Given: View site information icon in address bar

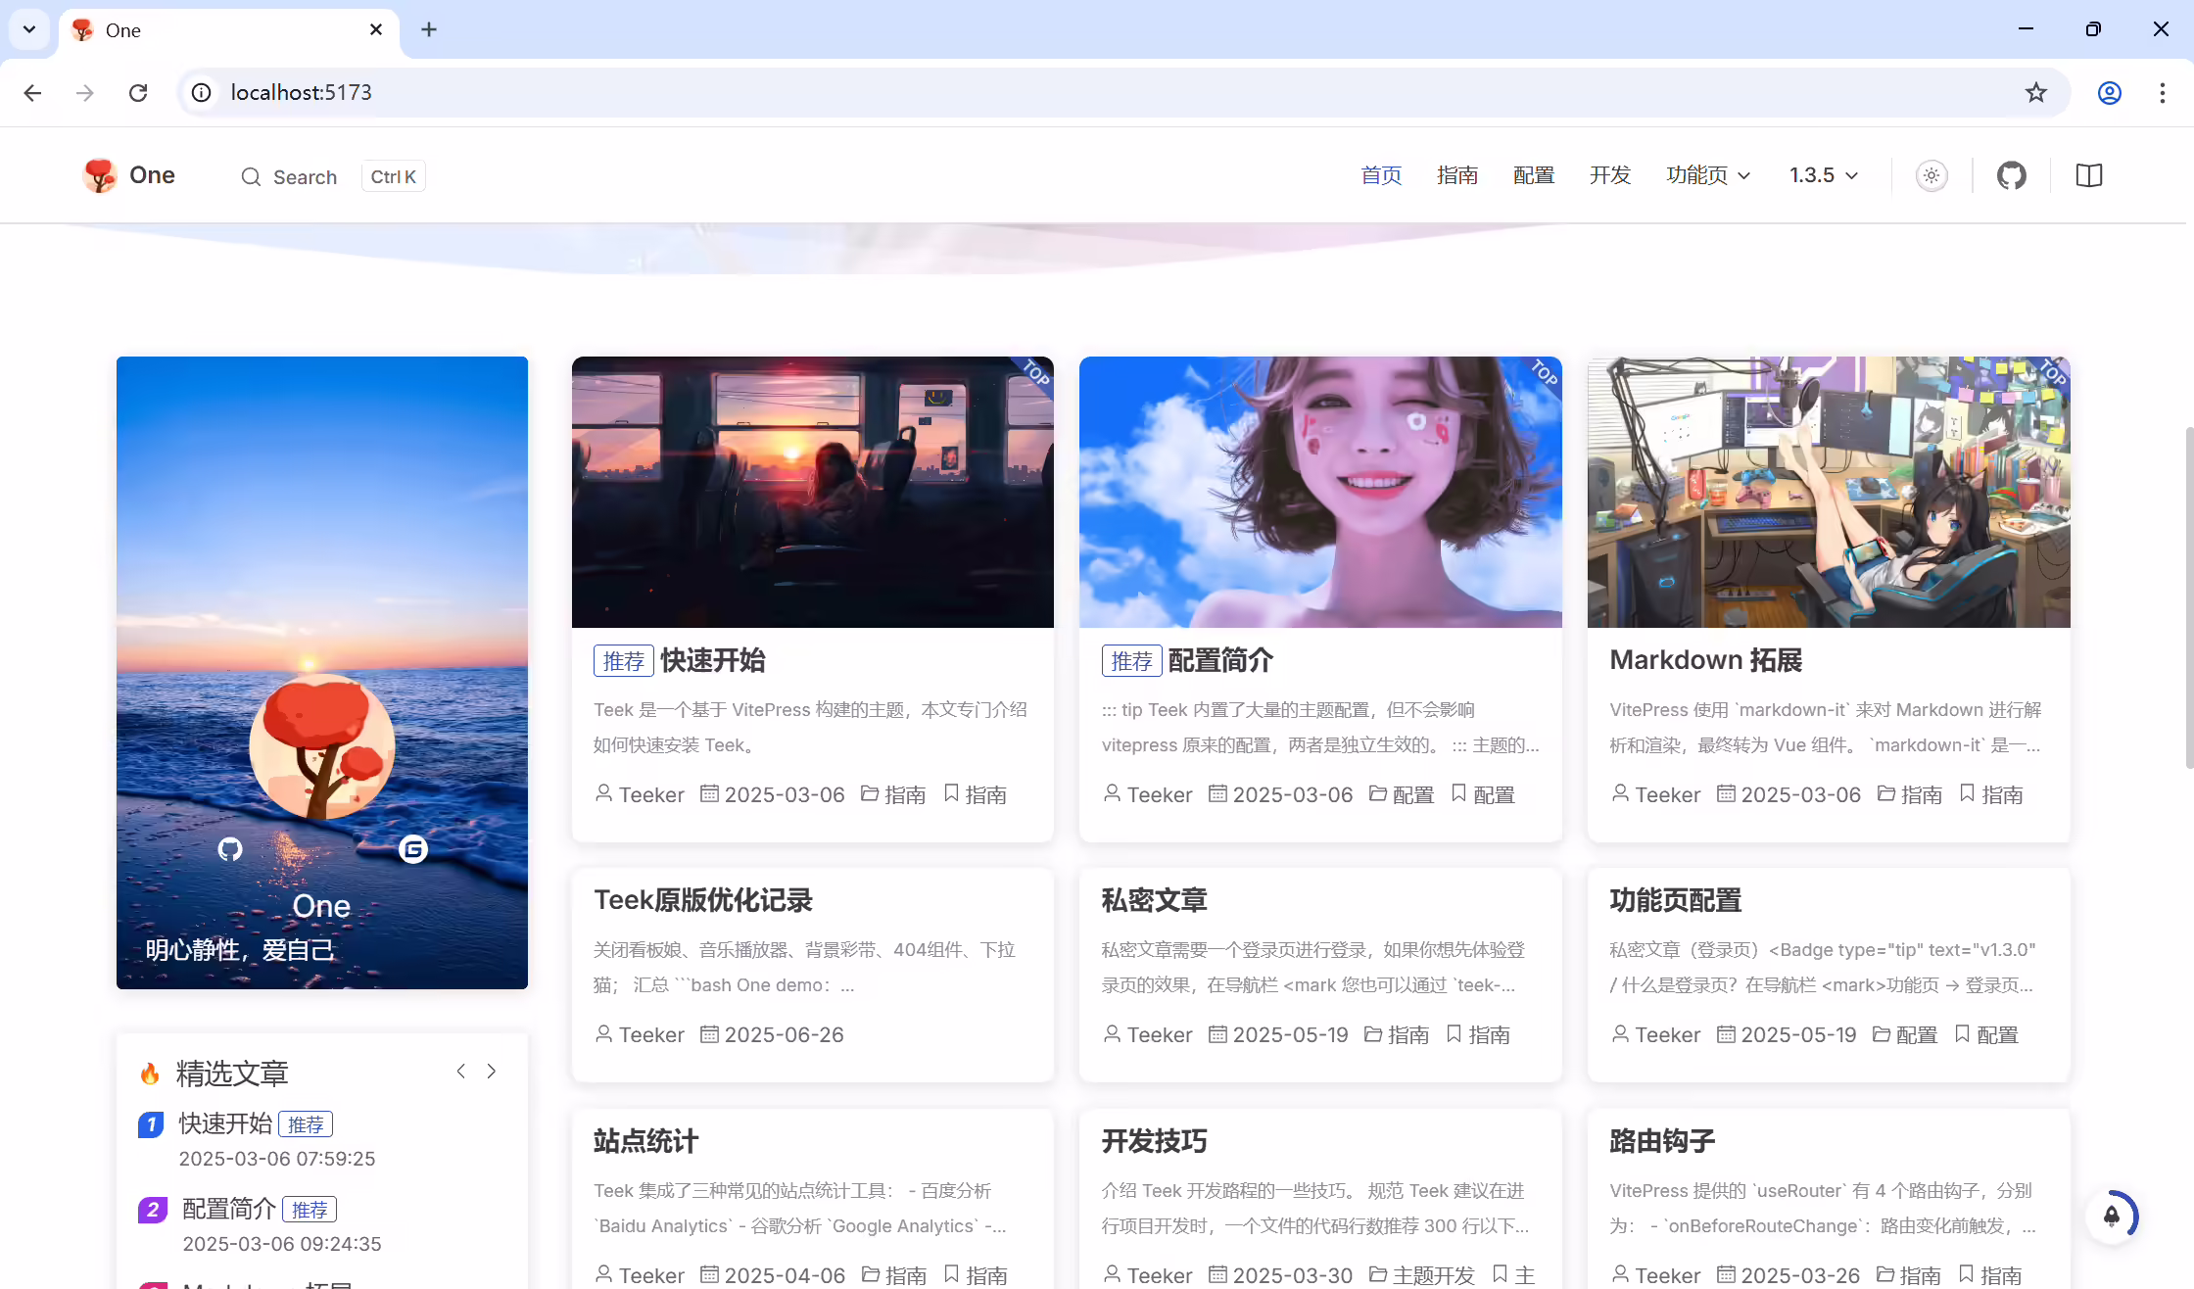Looking at the screenshot, I should (201, 92).
